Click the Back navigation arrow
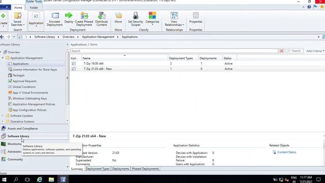This screenshot has width=325, height=183. pyautogui.click(x=2, y=37)
